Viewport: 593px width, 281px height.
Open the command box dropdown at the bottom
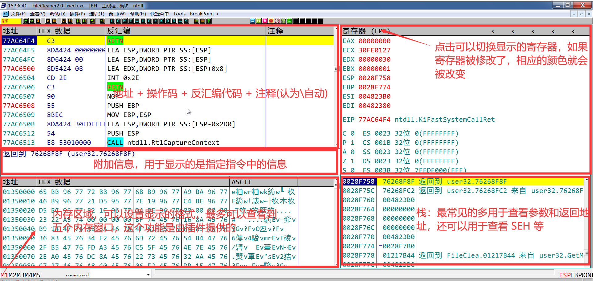coord(148,274)
